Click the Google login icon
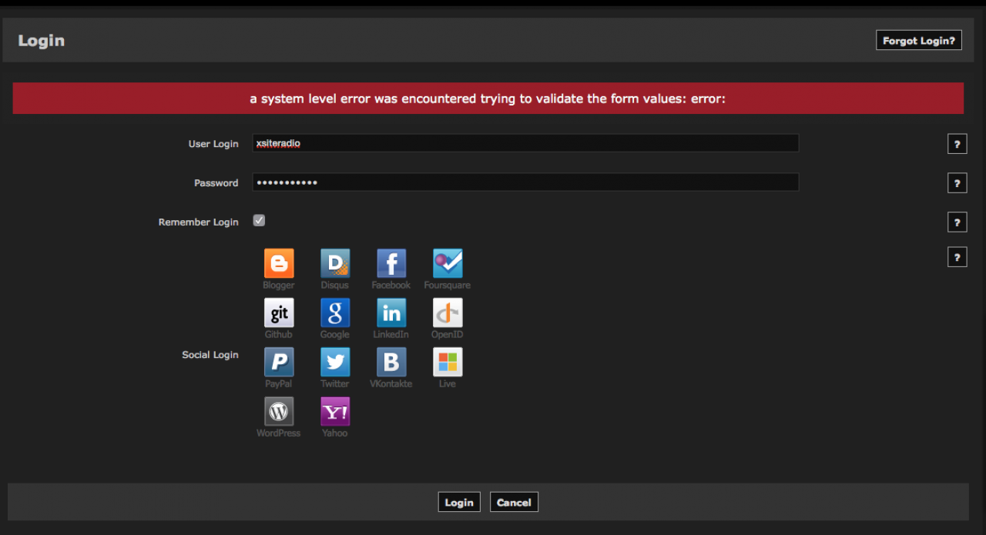 (x=335, y=313)
